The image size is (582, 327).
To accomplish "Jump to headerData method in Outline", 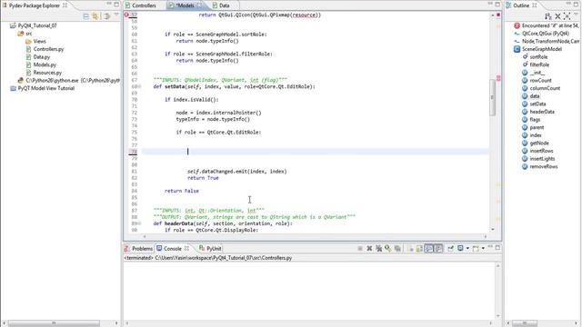I will (x=542, y=112).
